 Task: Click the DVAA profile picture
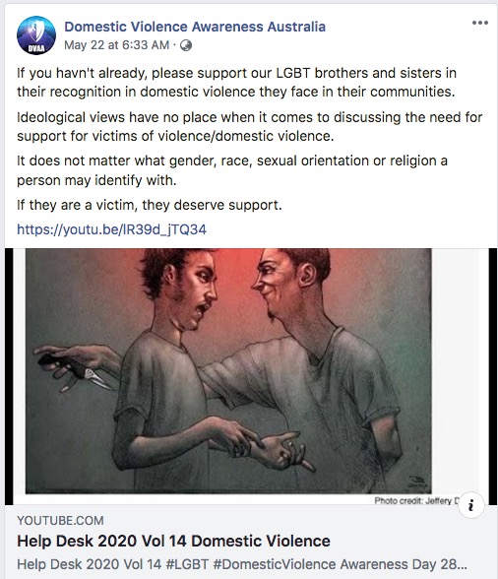tap(36, 35)
